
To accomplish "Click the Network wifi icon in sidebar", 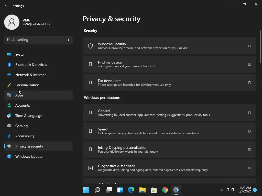I will 9,75.
